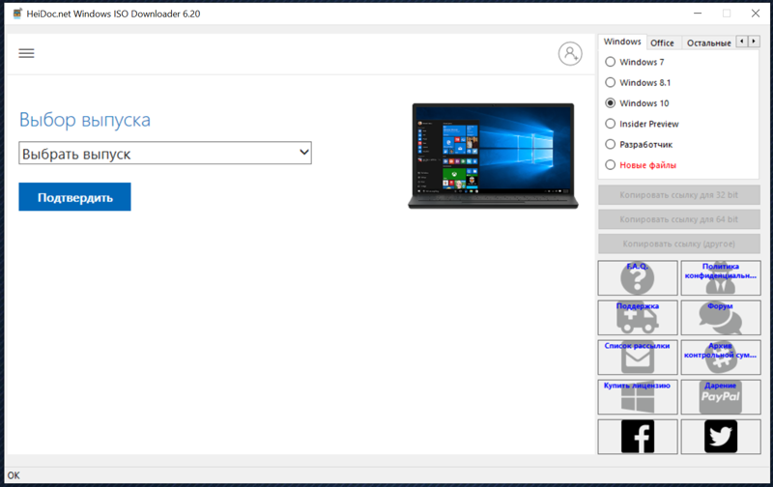
Task: Select the Insider Preview radio button
Action: (611, 124)
